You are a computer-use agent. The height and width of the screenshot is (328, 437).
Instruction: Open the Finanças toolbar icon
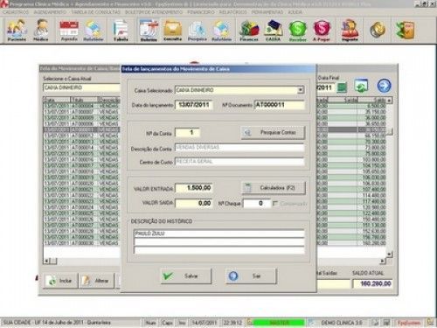pos(249,30)
